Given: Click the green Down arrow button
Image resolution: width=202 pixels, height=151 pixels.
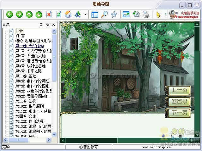Looking at the screenshot, I should [39, 14].
